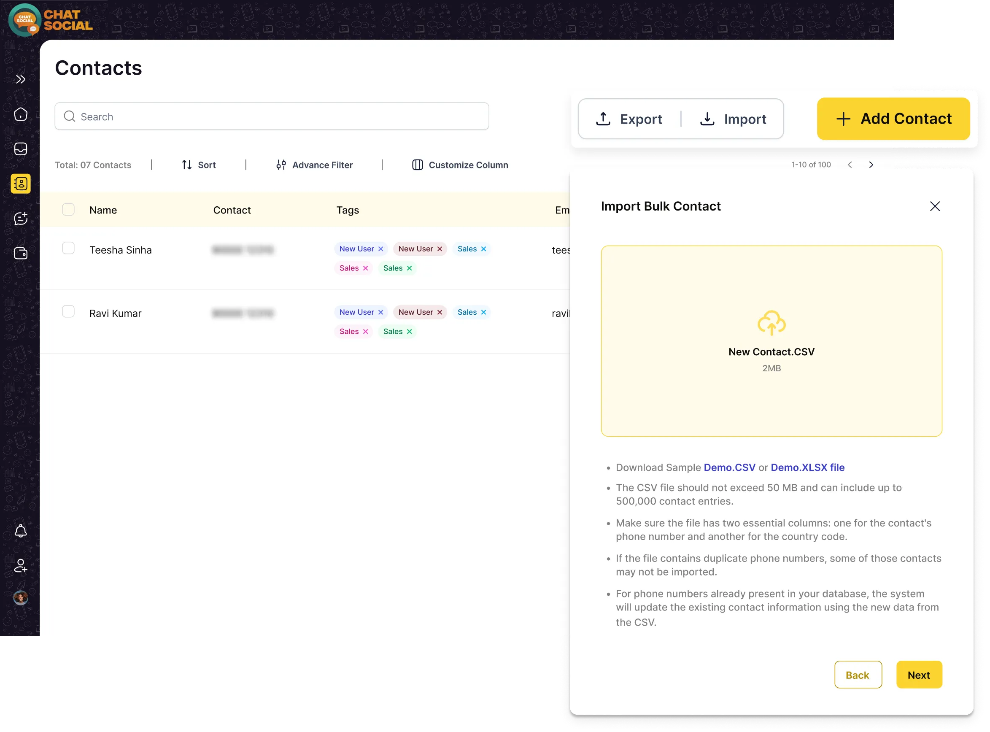Open the new chat message icon in sidebar
The height and width of the screenshot is (732, 990).
20,219
